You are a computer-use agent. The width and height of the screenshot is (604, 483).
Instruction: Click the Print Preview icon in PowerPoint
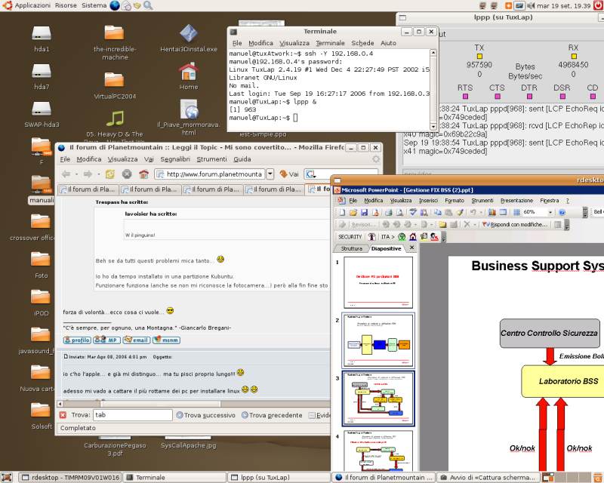pos(400,212)
